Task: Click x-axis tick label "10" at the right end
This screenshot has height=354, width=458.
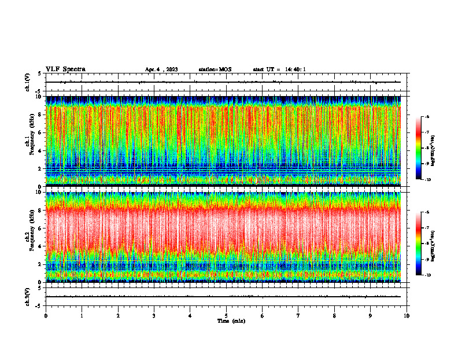Action: pos(407,316)
